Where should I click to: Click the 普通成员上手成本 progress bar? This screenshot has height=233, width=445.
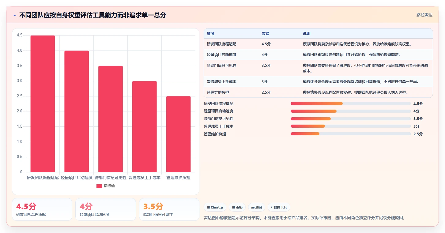[351, 126]
